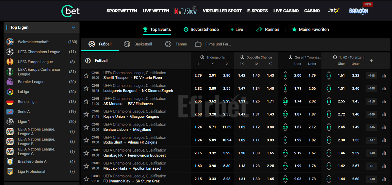Screen dimensions: 392x185
Task: Lower total goals line for Ludogorets Razgrad
Action: [285, 92]
